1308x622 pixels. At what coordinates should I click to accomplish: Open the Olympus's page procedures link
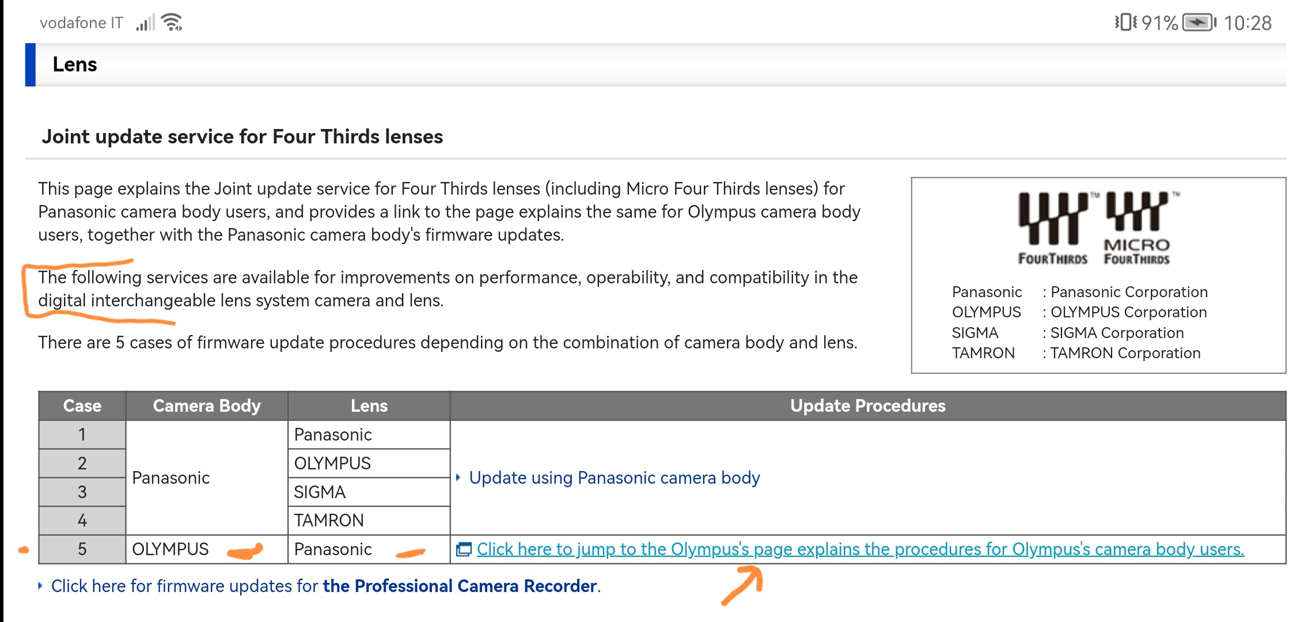pos(860,549)
